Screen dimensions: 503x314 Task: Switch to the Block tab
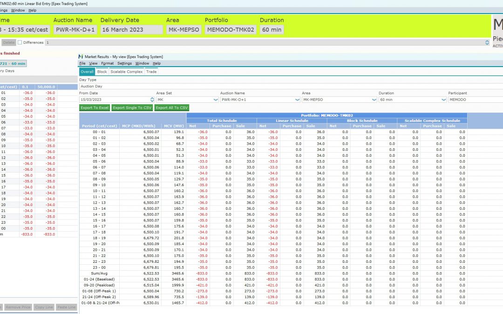pos(102,72)
